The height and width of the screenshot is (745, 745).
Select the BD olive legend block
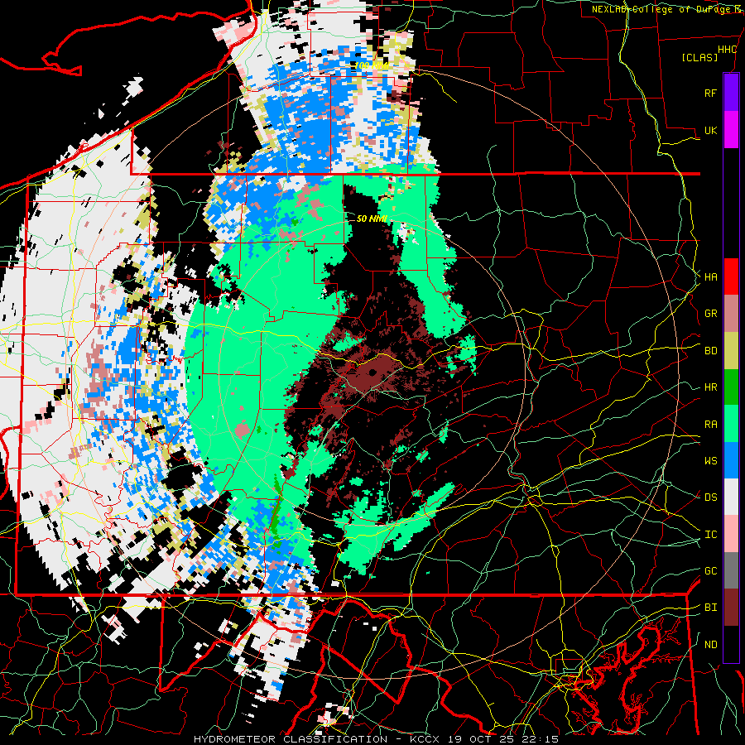pos(731,351)
